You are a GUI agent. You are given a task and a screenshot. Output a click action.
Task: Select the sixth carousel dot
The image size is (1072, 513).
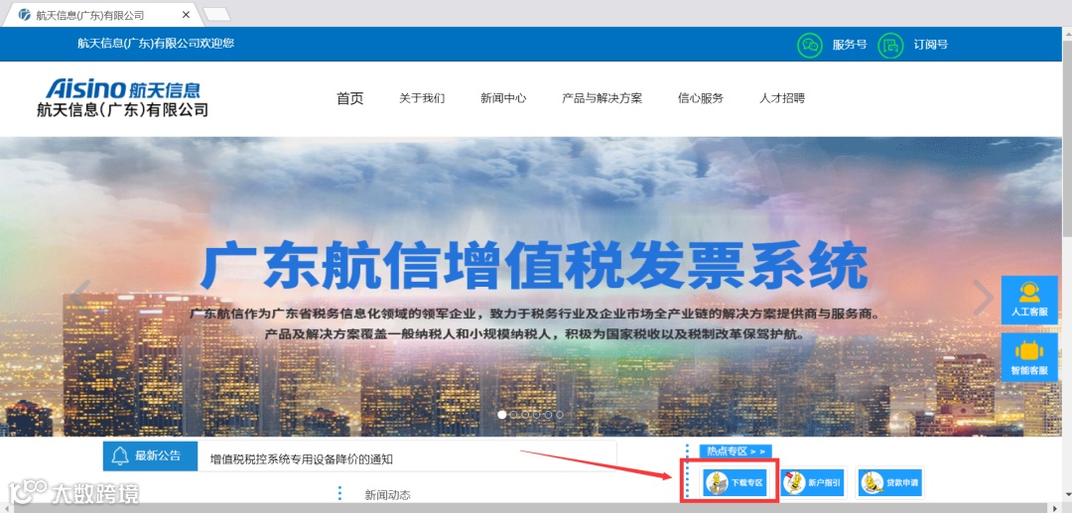560,415
